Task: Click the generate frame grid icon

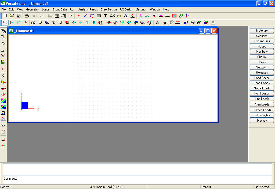Action: pos(57,16)
